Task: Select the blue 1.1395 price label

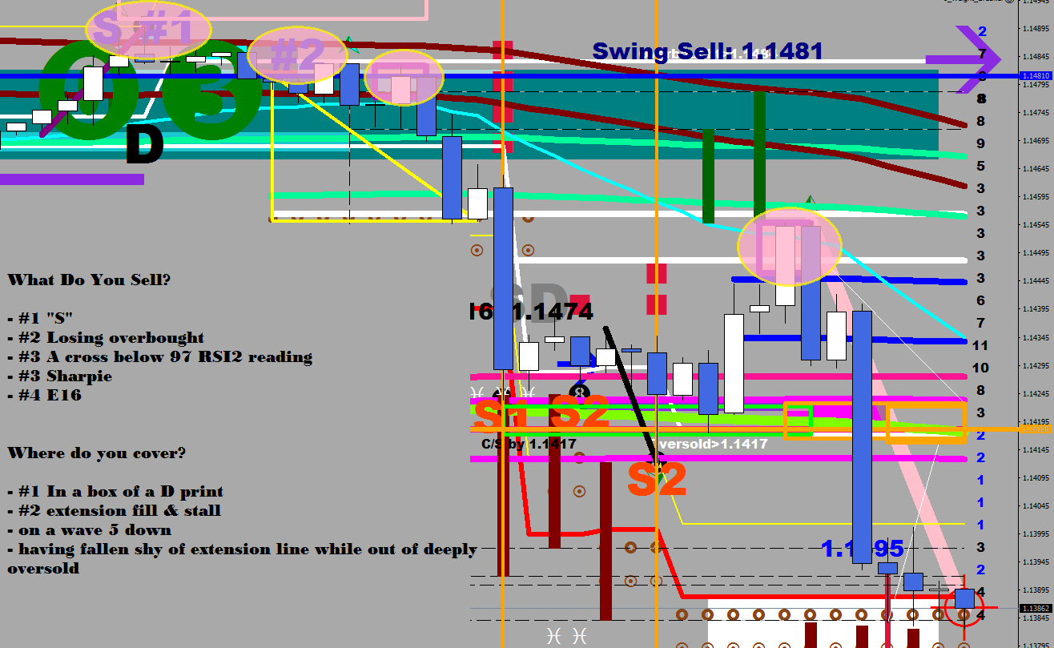Action: (862, 549)
